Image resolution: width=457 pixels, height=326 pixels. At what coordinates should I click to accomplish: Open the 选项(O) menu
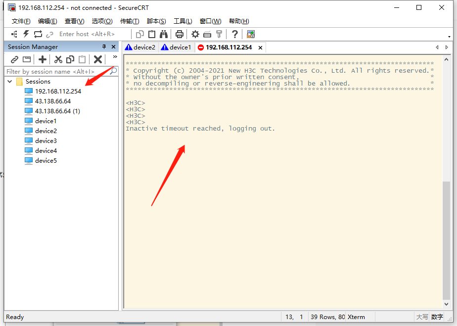[x=102, y=21]
